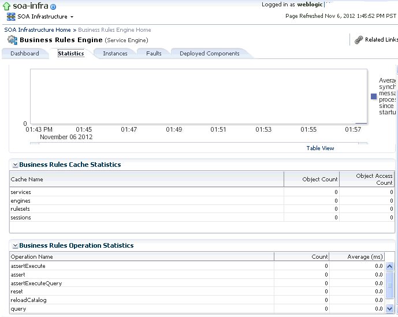Select the Statistics tab
Viewport: 398px width, 317px height.
[x=71, y=54]
